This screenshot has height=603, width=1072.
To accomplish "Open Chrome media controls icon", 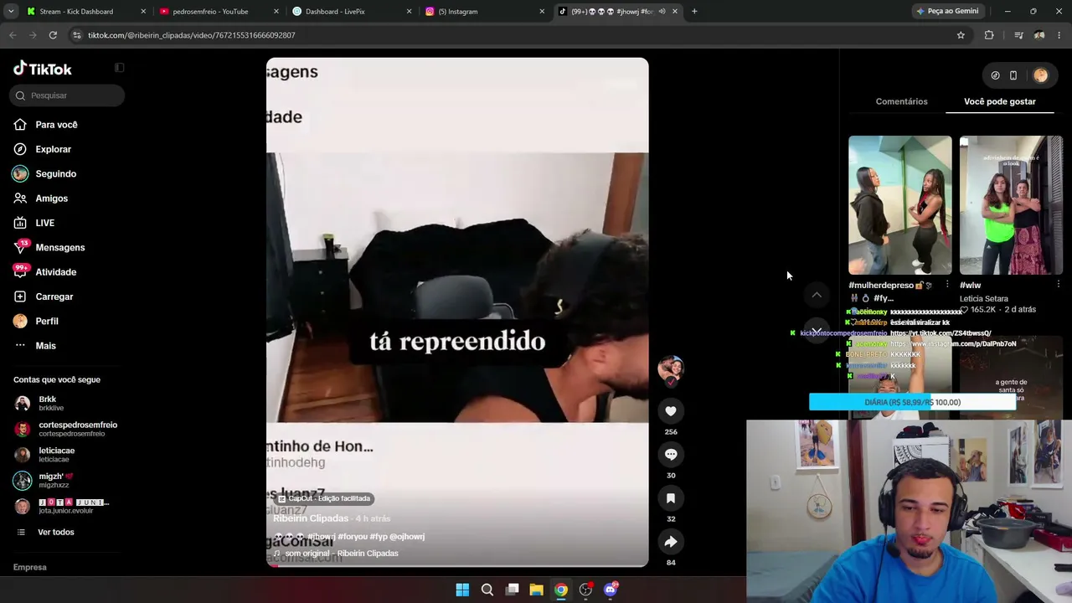I will [x=1018, y=35].
